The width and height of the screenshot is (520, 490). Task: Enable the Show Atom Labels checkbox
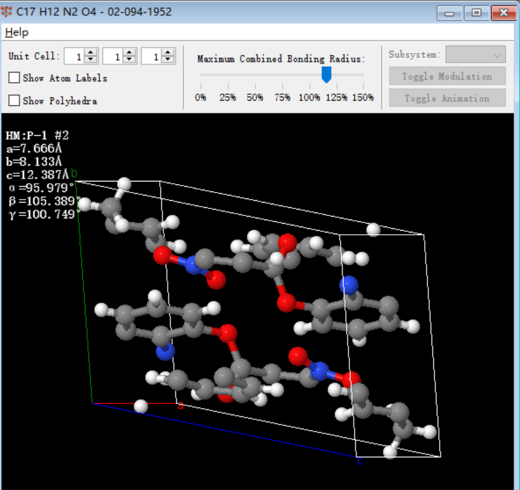[x=14, y=78]
